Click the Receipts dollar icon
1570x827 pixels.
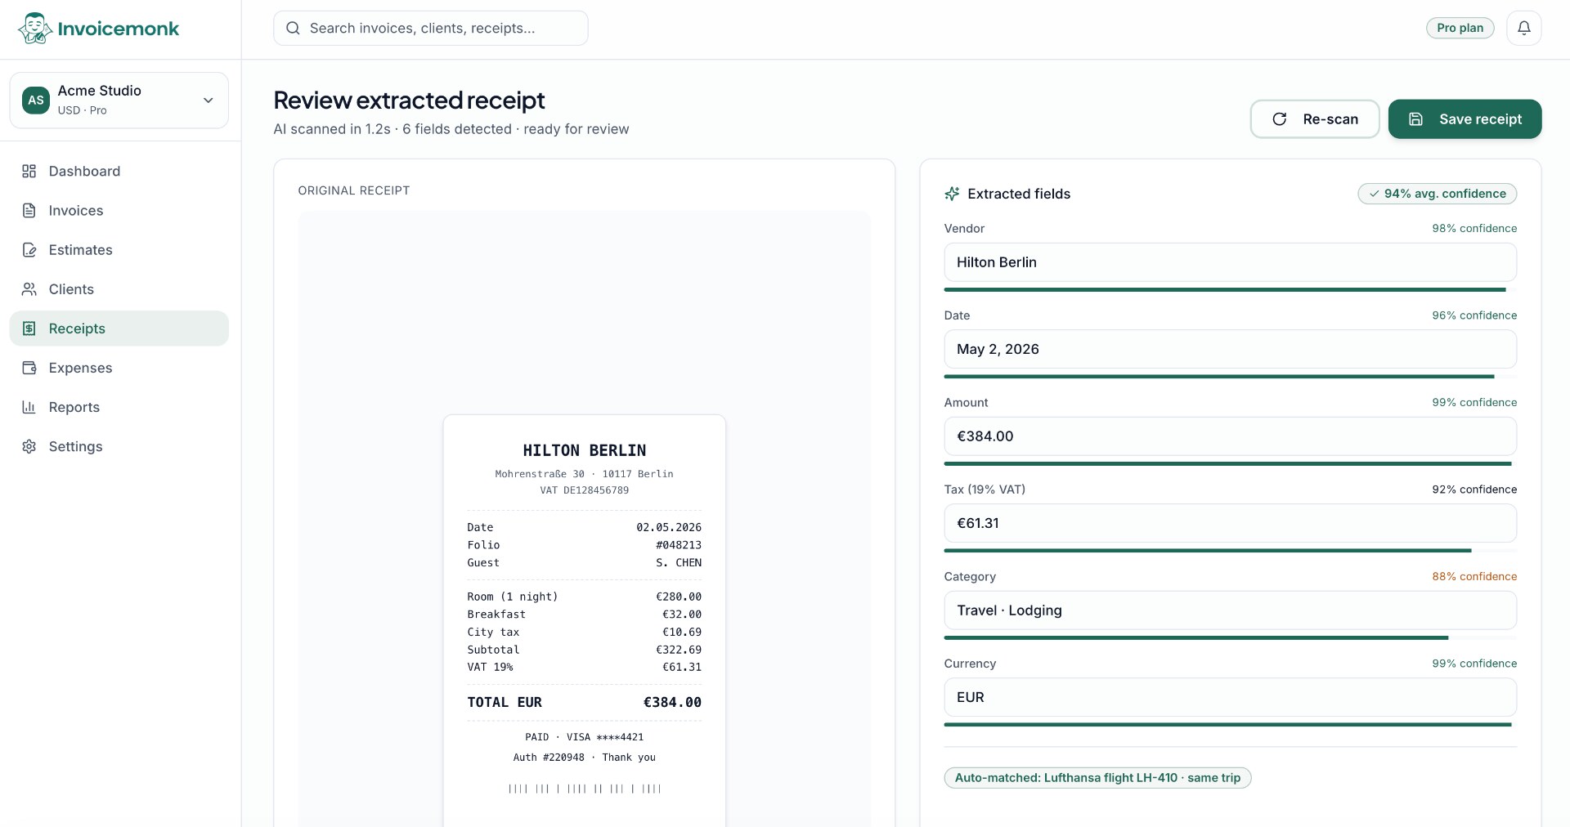(x=29, y=328)
